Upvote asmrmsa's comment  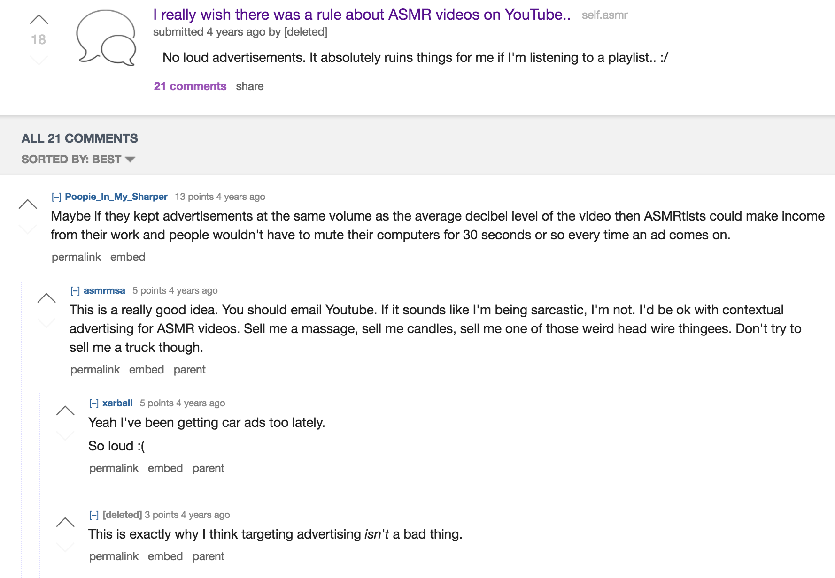click(x=46, y=298)
